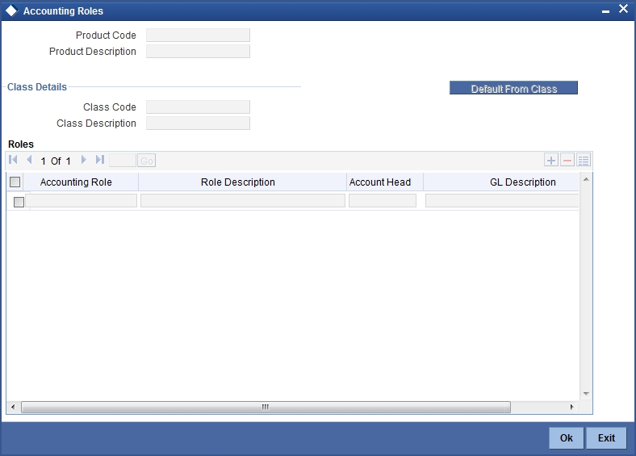Click the Roles section heading
The width and height of the screenshot is (636, 456).
pos(21,144)
